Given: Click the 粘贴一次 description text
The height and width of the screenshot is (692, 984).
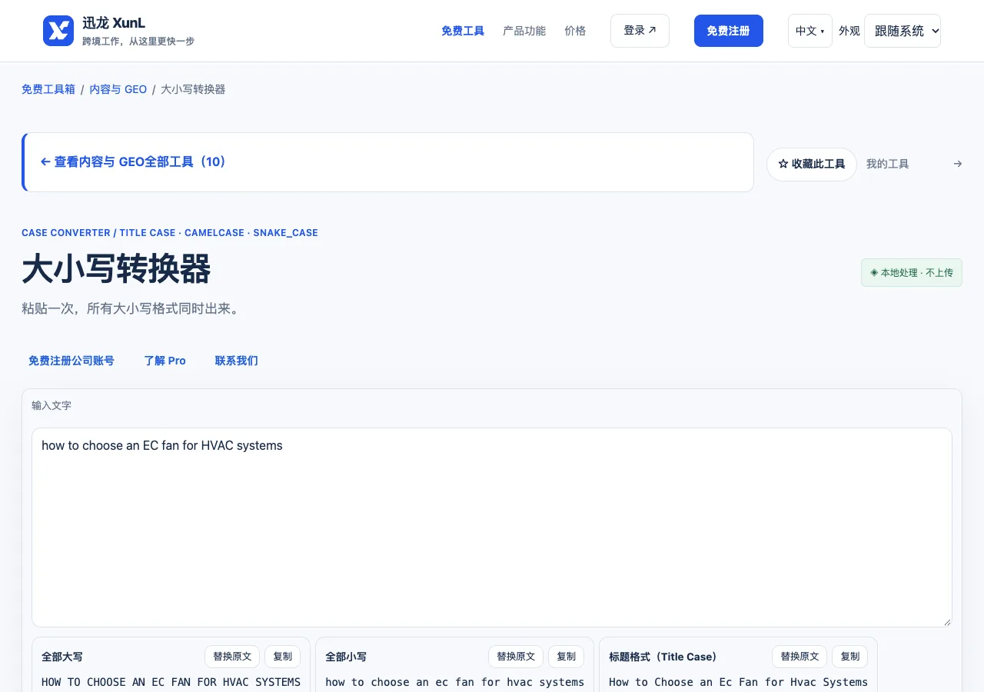Looking at the screenshot, I should coord(131,309).
